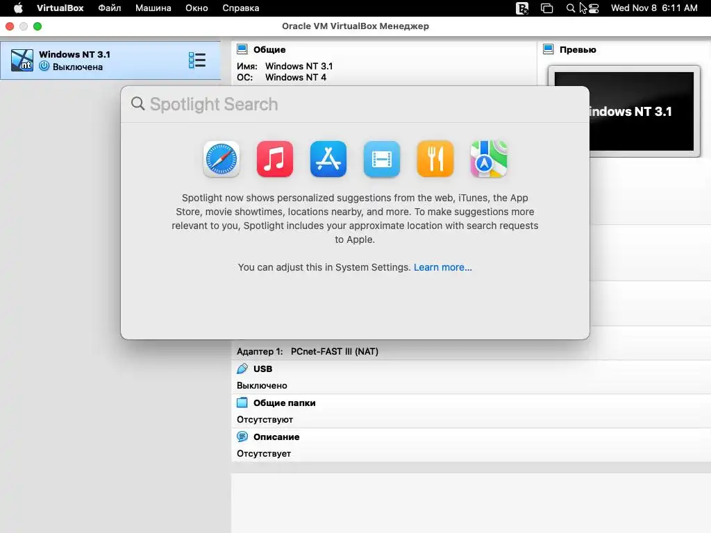This screenshot has width=711, height=533.
Task: Open the Окно menu
Action: point(196,8)
